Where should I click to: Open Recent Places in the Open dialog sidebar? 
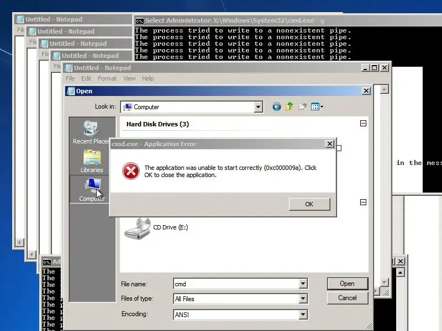click(x=91, y=132)
